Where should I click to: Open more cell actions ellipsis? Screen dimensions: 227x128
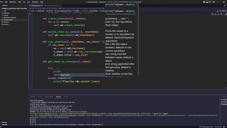[x=224, y=14]
